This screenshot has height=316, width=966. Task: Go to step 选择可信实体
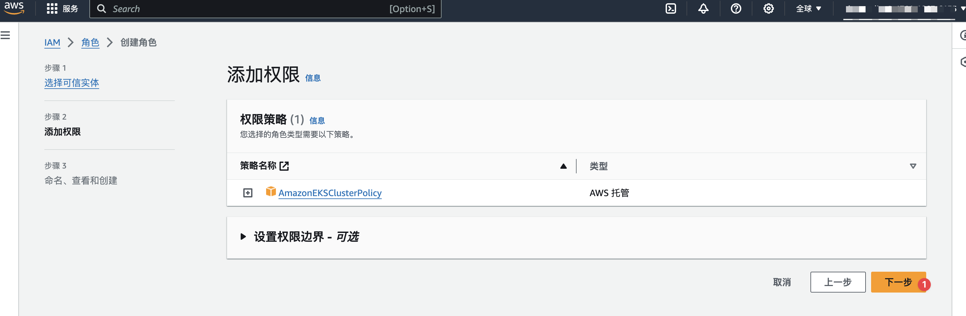click(x=72, y=83)
